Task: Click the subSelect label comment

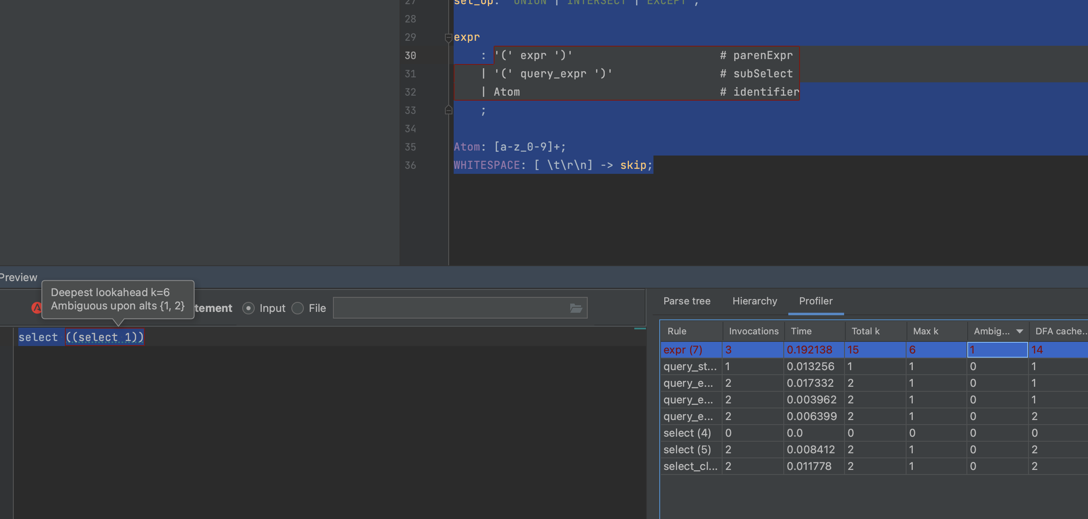Action: (x=756, y=74)
